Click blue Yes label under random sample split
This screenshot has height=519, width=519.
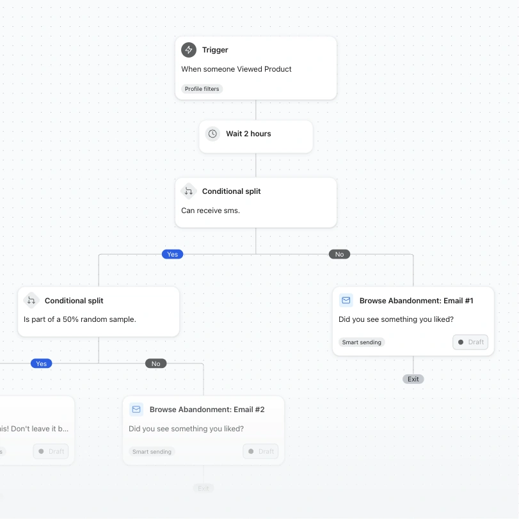point(42,363)
